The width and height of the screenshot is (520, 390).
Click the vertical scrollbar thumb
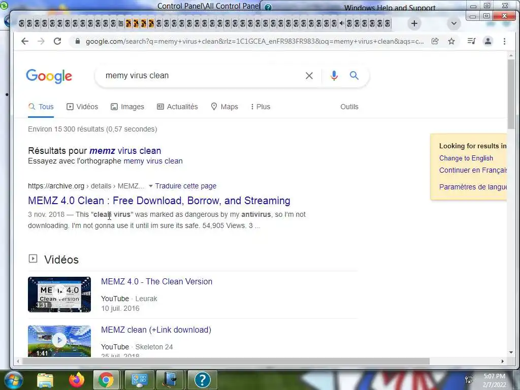coord(511,94)
